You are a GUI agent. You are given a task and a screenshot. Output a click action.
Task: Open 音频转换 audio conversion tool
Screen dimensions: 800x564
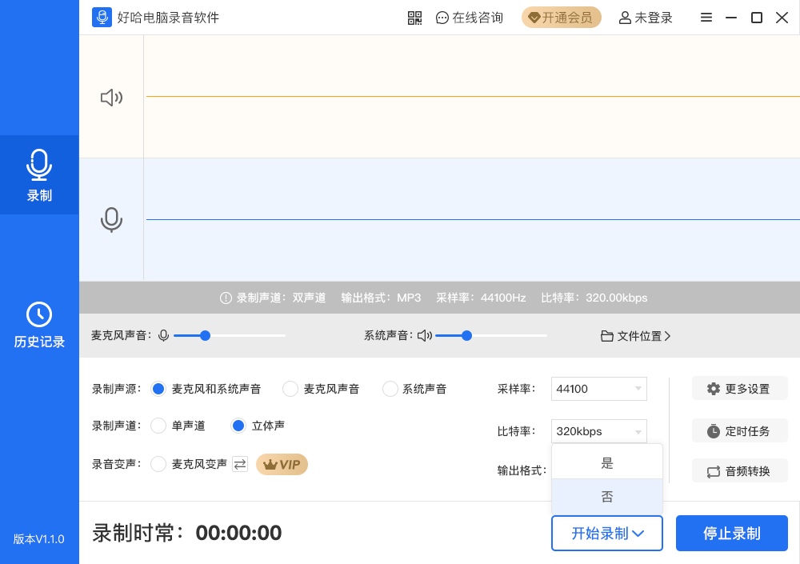pos(739,470)
